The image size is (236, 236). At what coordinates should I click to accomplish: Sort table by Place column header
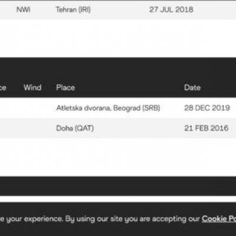tap(65, 87)
